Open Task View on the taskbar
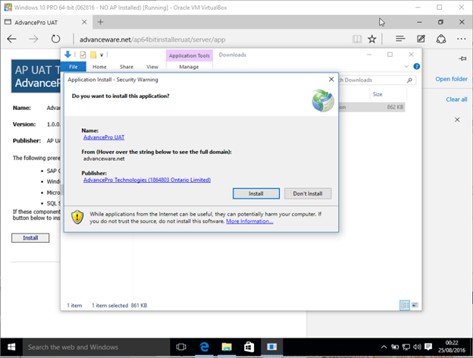The width and height of the screenshot is (473, 358). point(182,347)
